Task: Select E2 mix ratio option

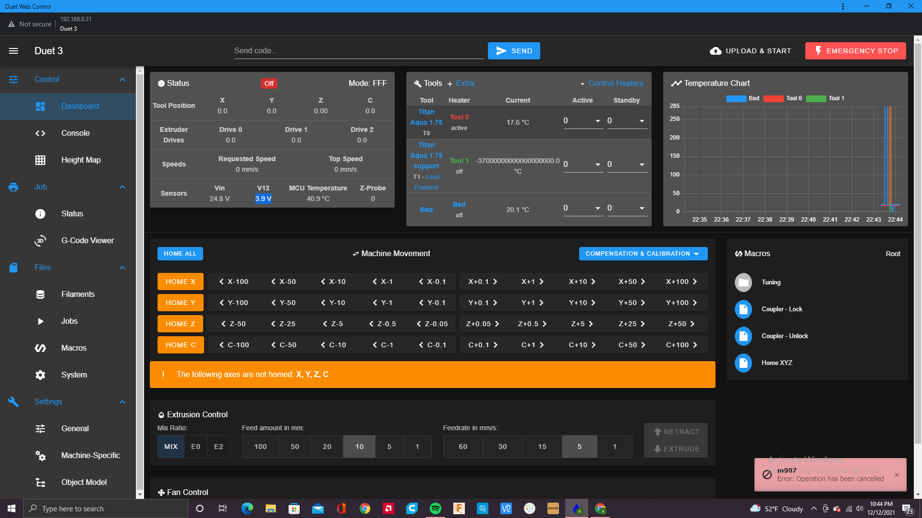Action: [219, 447]
